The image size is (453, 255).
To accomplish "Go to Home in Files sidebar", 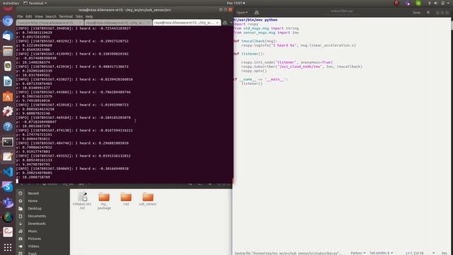I will pyautogui.click(x=33, y=200).
